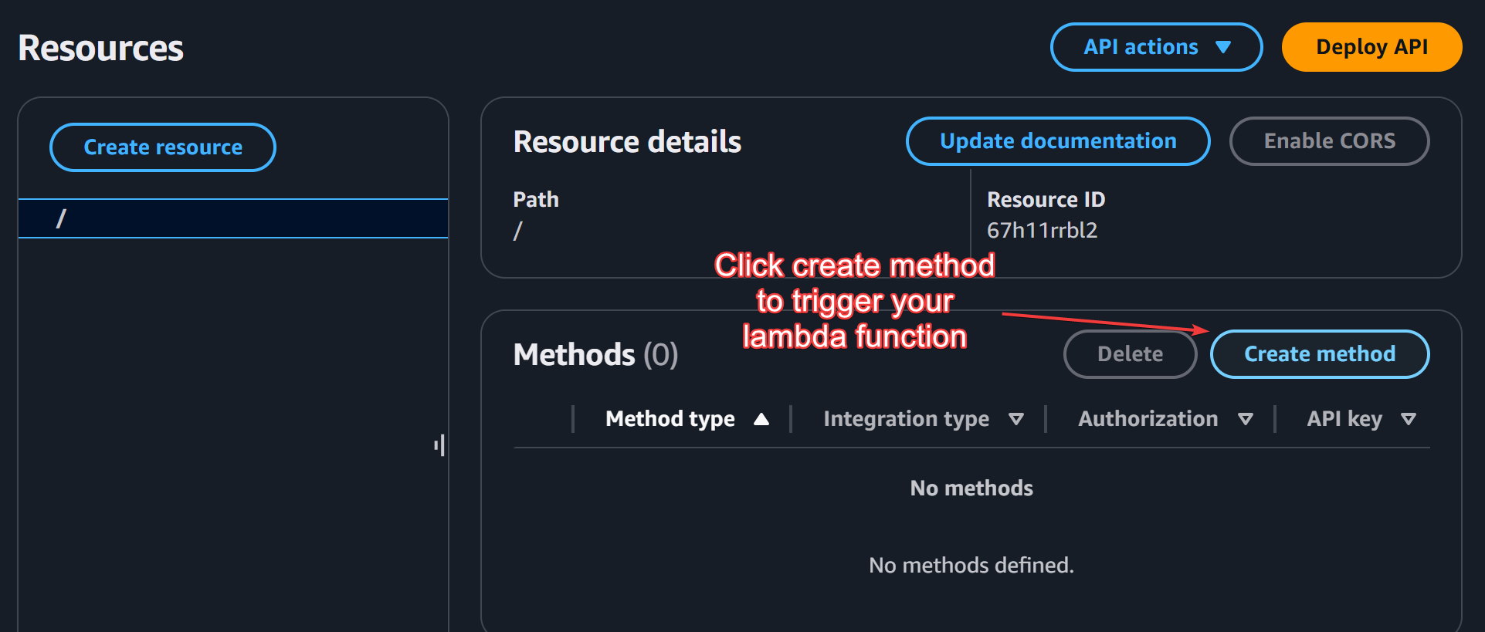
Task: Sort by the Integration type column header
Action: (x=906, y=419)
